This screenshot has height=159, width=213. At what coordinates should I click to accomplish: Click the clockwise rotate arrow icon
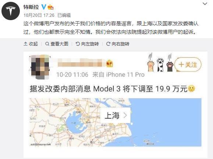point(108,44)
